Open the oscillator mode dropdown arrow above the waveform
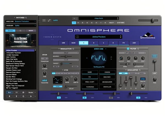 click(x=106, y=49)
